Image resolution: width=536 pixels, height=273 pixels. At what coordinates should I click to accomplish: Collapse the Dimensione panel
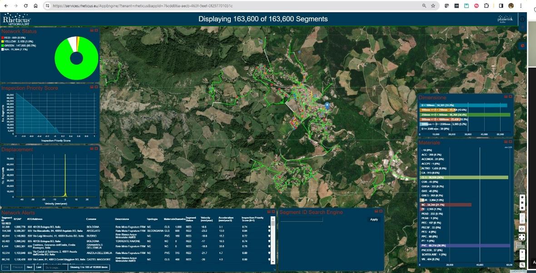(x=506, y=97)
